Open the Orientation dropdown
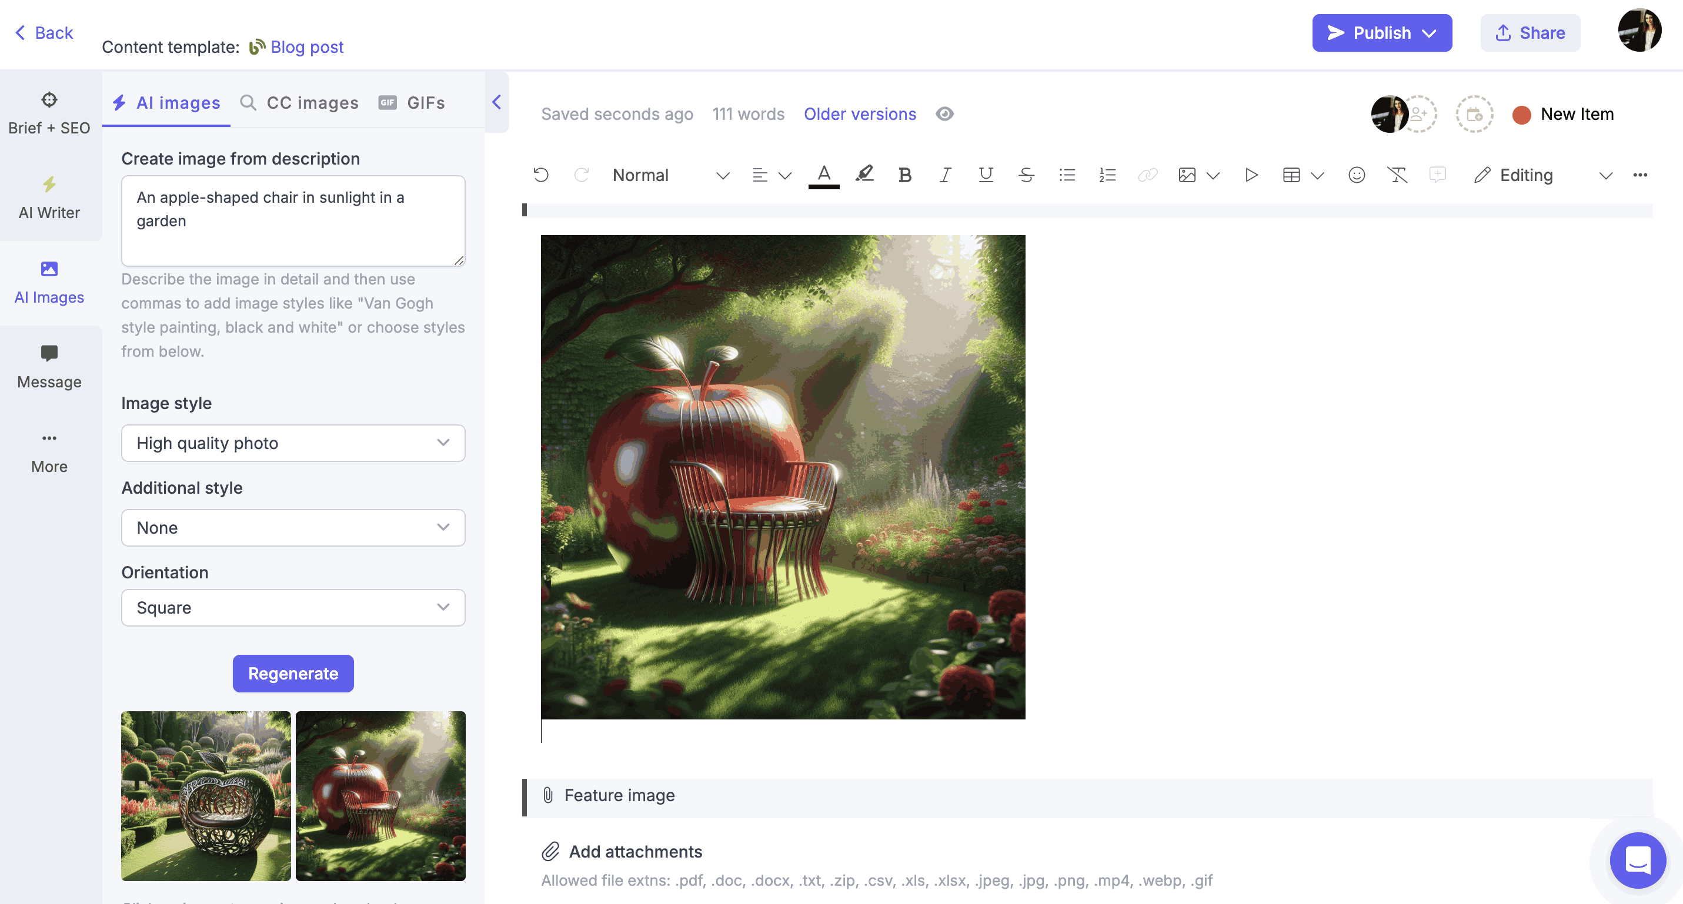This screenshot has width=1683, height=904. click(x=293, y=608)
